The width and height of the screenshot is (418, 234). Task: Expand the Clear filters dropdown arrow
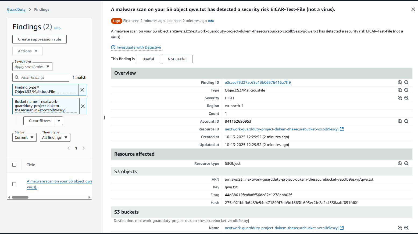pyautogui.click(x=59, y=120)
